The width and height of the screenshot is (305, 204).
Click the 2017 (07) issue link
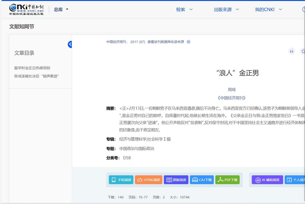coord(138,42)
